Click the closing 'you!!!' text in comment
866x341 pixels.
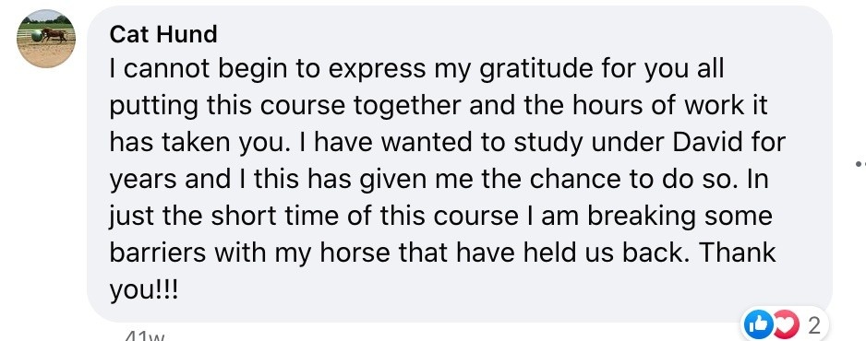coord(144,290)
